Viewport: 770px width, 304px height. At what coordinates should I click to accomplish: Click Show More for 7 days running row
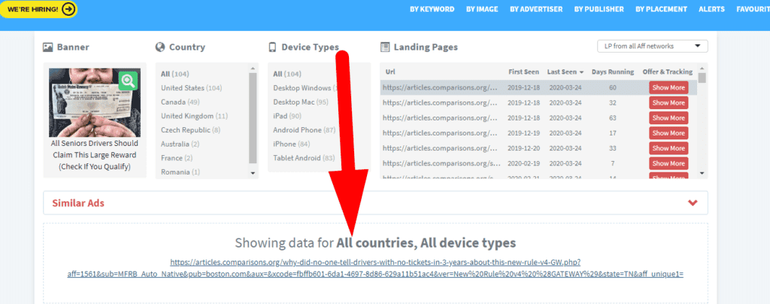click(668, 163)
